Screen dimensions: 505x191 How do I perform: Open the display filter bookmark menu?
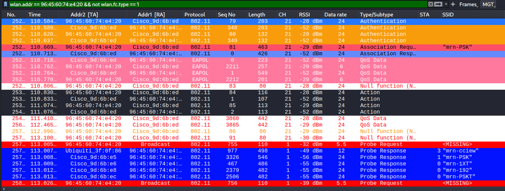pos(5,4)
